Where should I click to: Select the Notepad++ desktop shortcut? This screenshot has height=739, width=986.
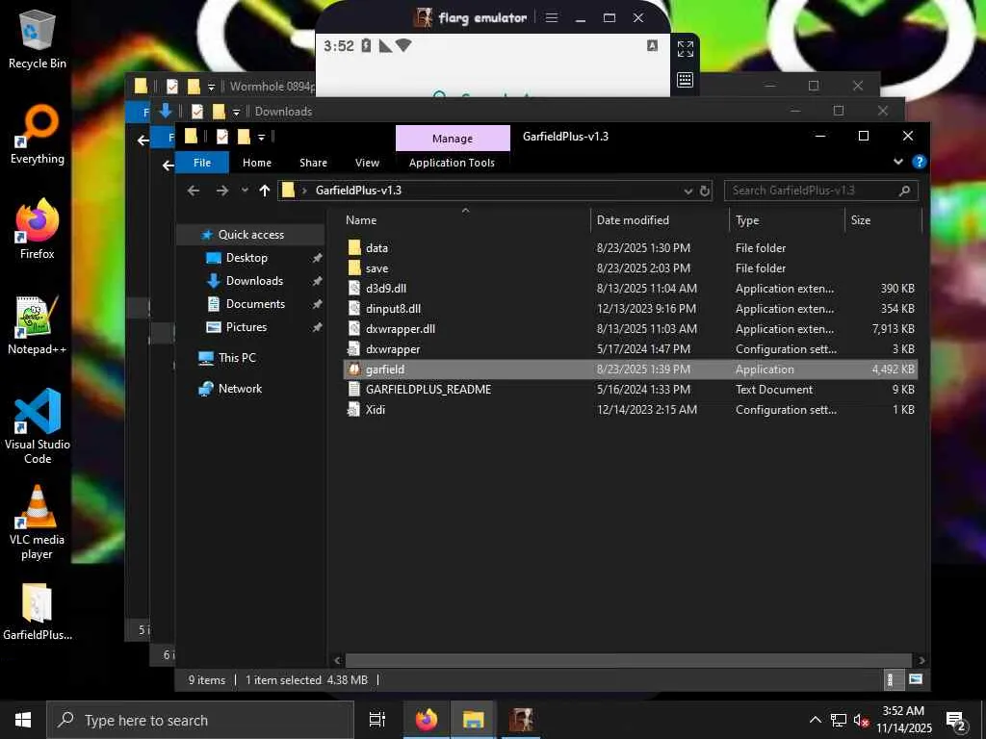click(x=38, y=325)
